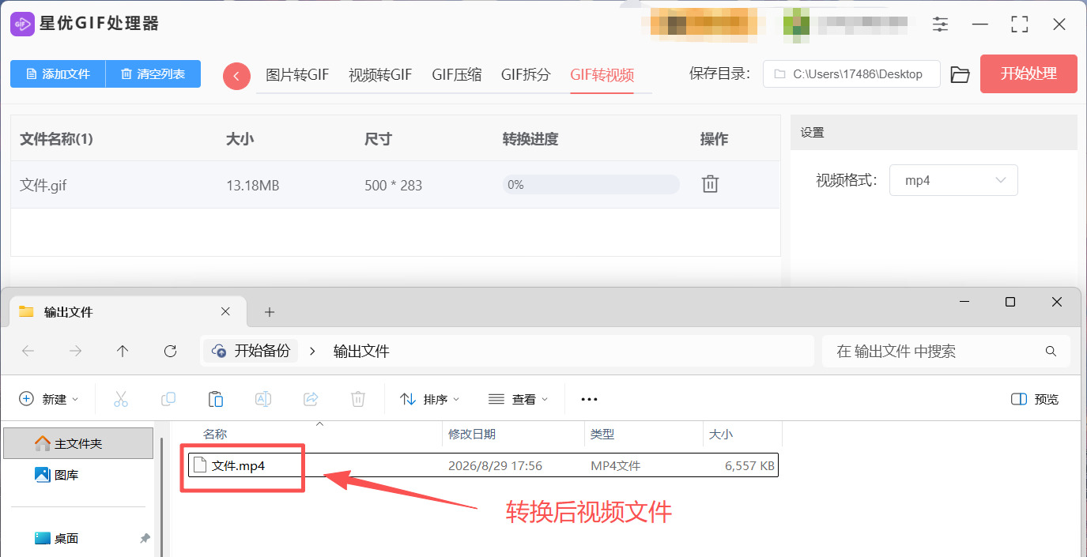Image resolution: width=1087 pixels, height=557 pixels.
Task: Go forward in the 输出文件 Explorer window
Action: tap(76, 351)
